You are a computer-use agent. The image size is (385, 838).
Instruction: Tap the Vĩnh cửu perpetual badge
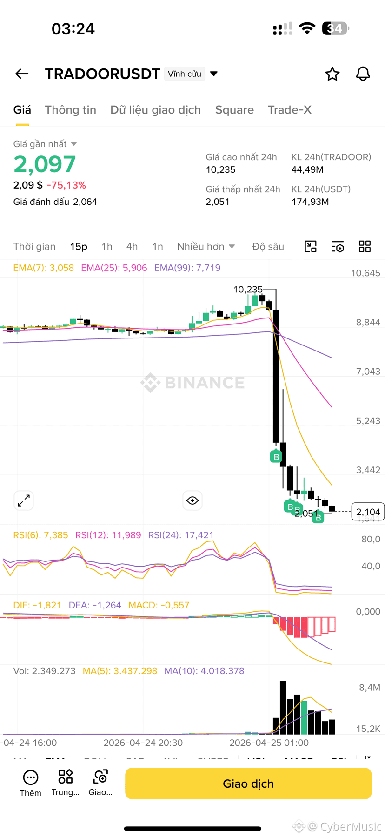pyautogui.click(x=185, y=74)
